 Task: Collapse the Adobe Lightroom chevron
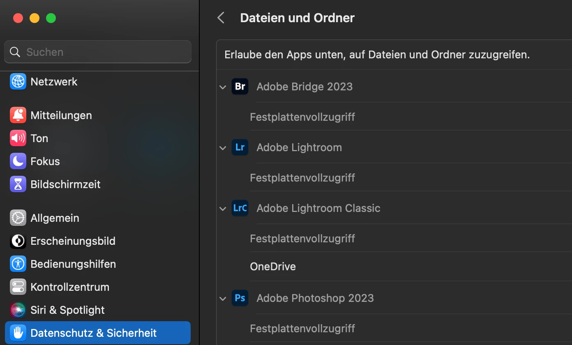pos(223,148)
